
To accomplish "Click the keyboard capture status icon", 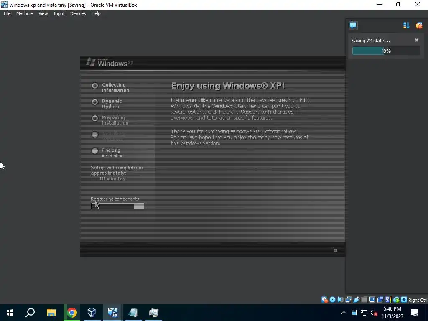I will [404, 300].
